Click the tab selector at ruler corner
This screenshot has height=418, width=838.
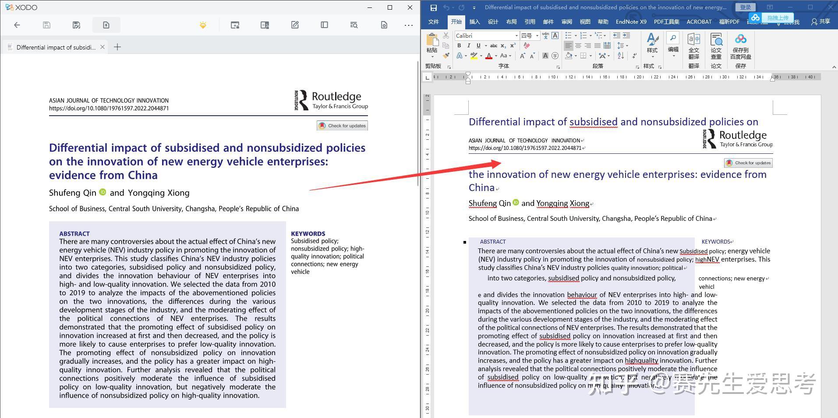point(428,78)
